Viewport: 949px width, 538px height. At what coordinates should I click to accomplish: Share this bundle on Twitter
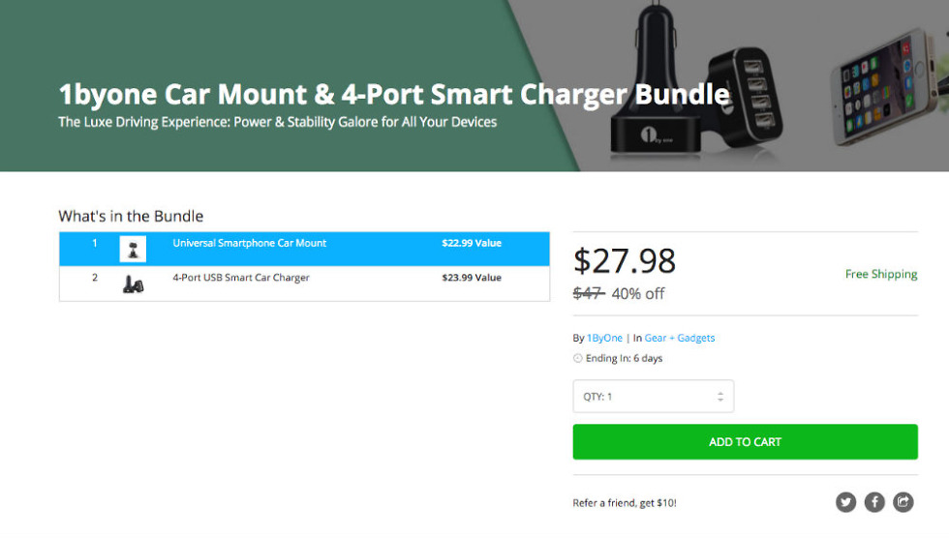click(x=846, y=501)
